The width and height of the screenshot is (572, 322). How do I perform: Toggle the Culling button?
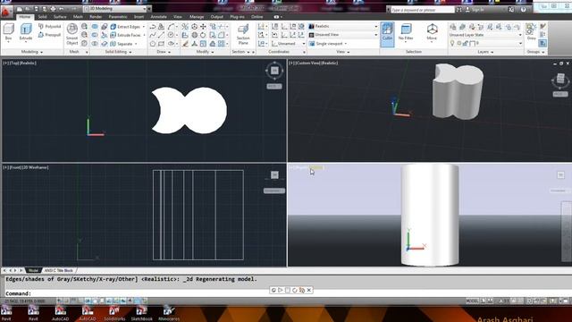click(x=387, y=34)
